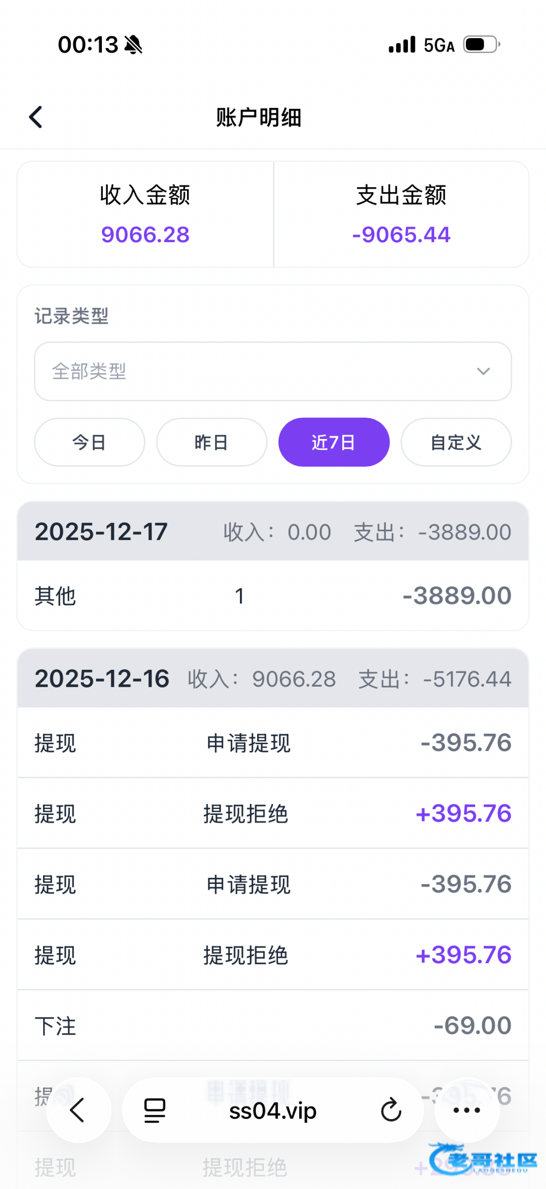Tap the cellular signal bars icon
Image resolution: width=546 pixels, height=1189 pixels.
pyautogui.click(x=402, y=45)
